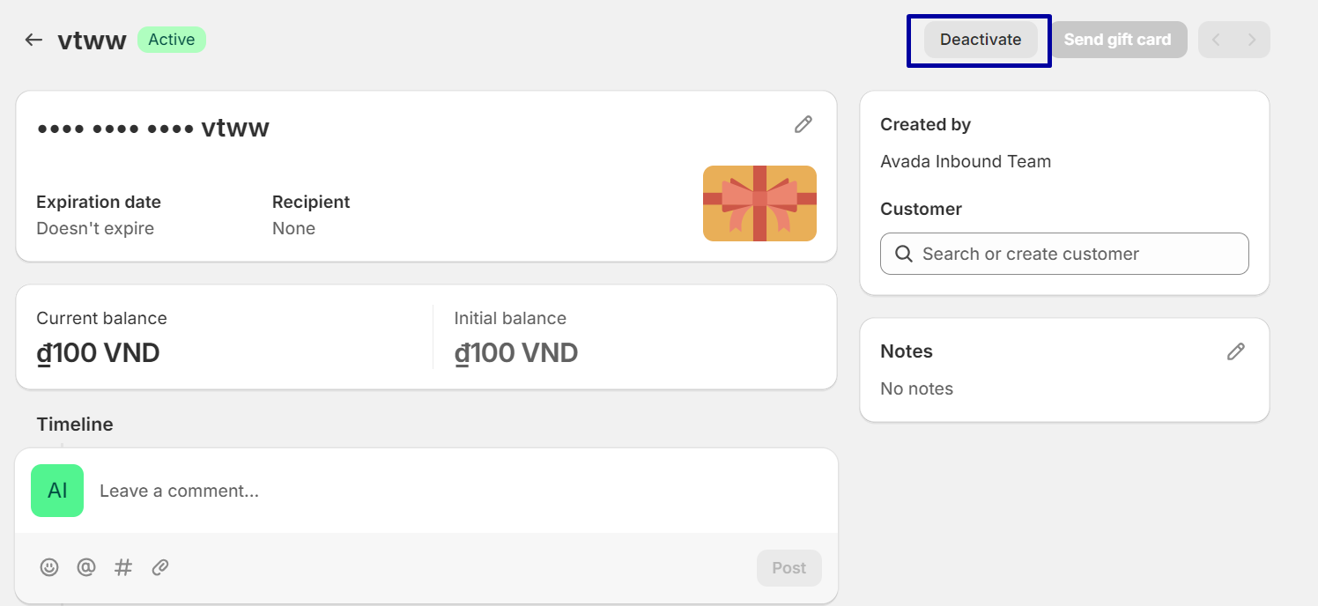Edit gift card details with pencil icon
Viewport: 1318px width, 606px height.
pos(803,124)
